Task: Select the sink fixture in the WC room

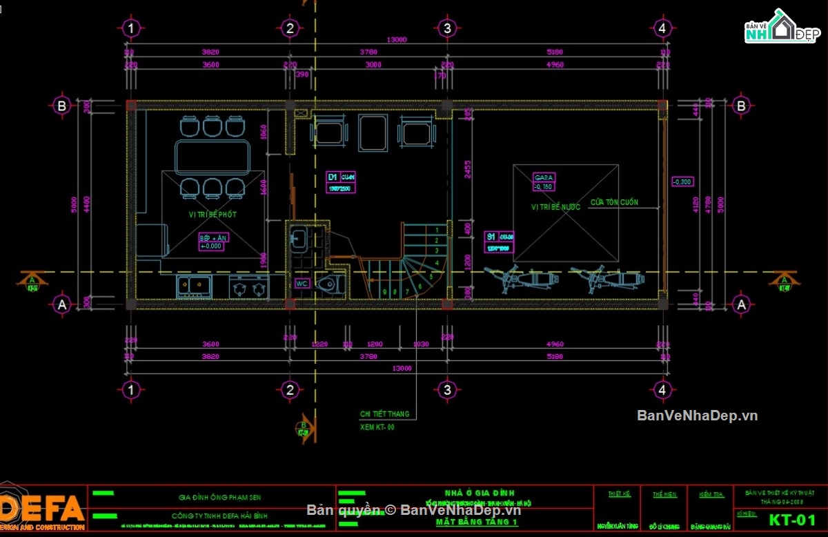Action: pos(300,238)
